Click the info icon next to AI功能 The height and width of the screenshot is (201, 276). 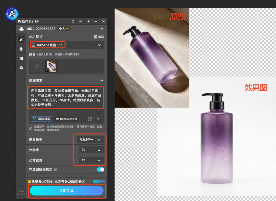click(x=42, y=37)
